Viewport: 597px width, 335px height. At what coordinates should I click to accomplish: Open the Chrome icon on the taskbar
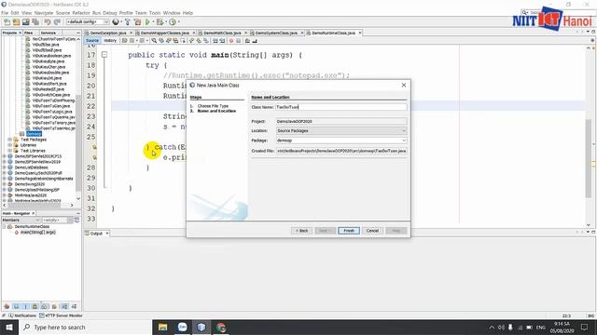pyautogui.click(x=221, y=327)
